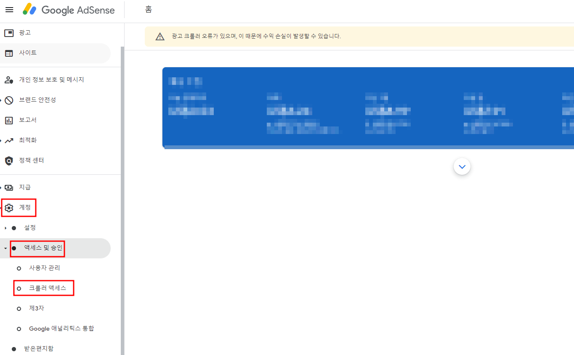
Task: Select the 광고 (Ads) sidebar icon
Action: pos(9,32)
